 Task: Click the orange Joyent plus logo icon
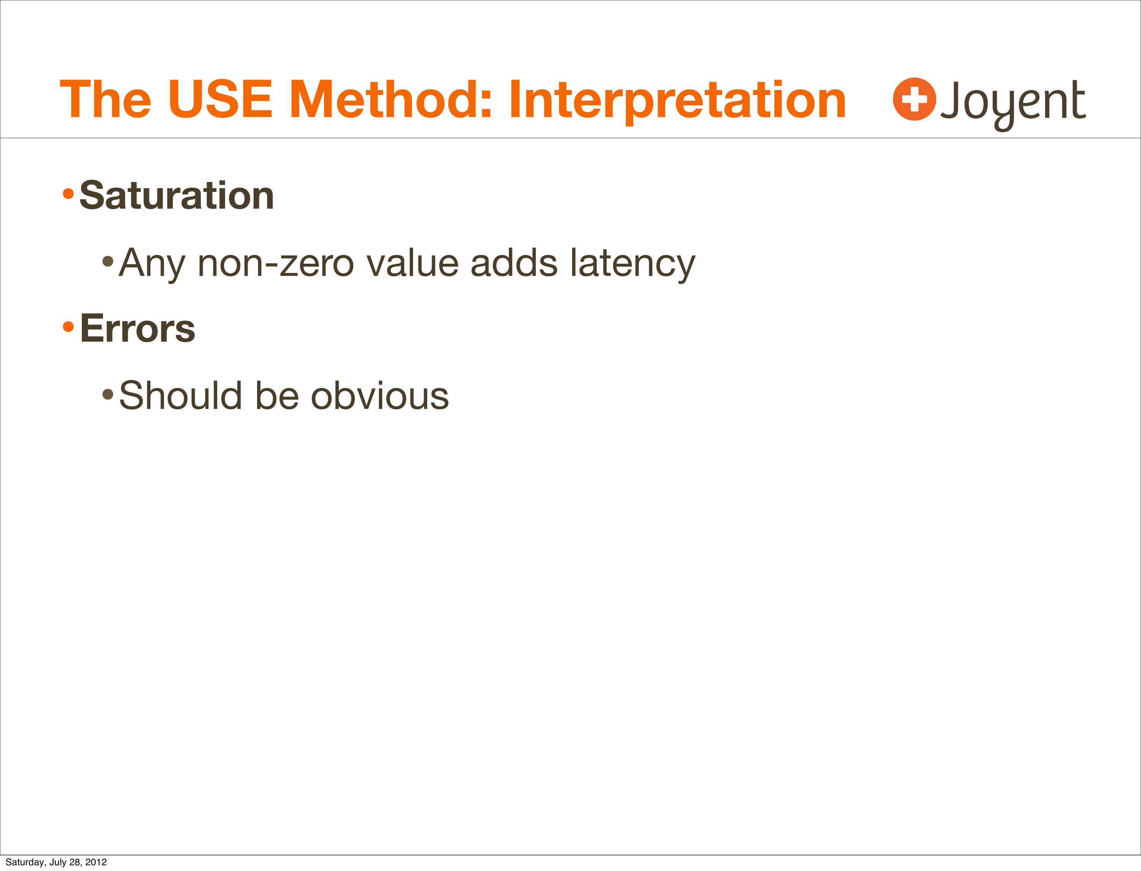click(x=914, y=99)
